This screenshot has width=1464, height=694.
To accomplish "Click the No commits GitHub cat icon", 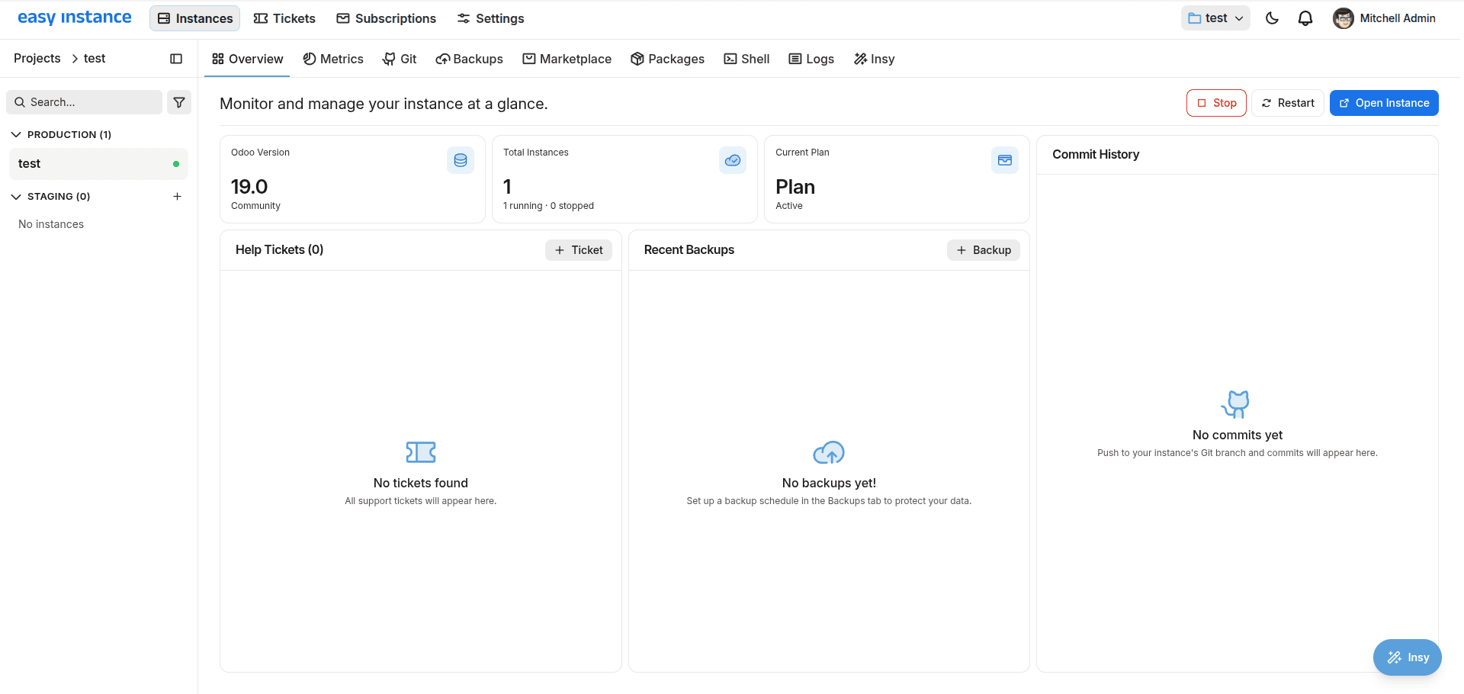I will 1236,404.
